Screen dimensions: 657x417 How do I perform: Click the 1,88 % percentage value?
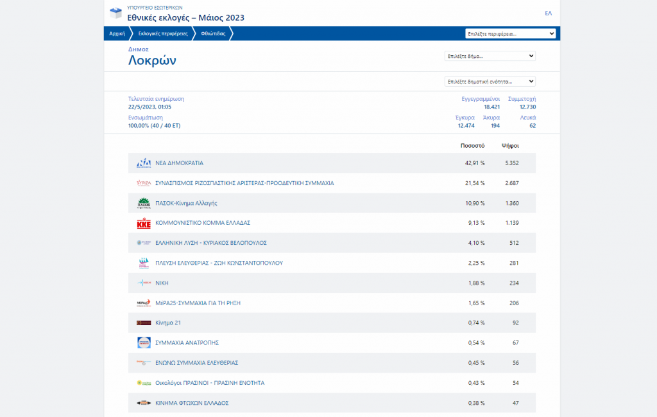click(x=477, y=283)
